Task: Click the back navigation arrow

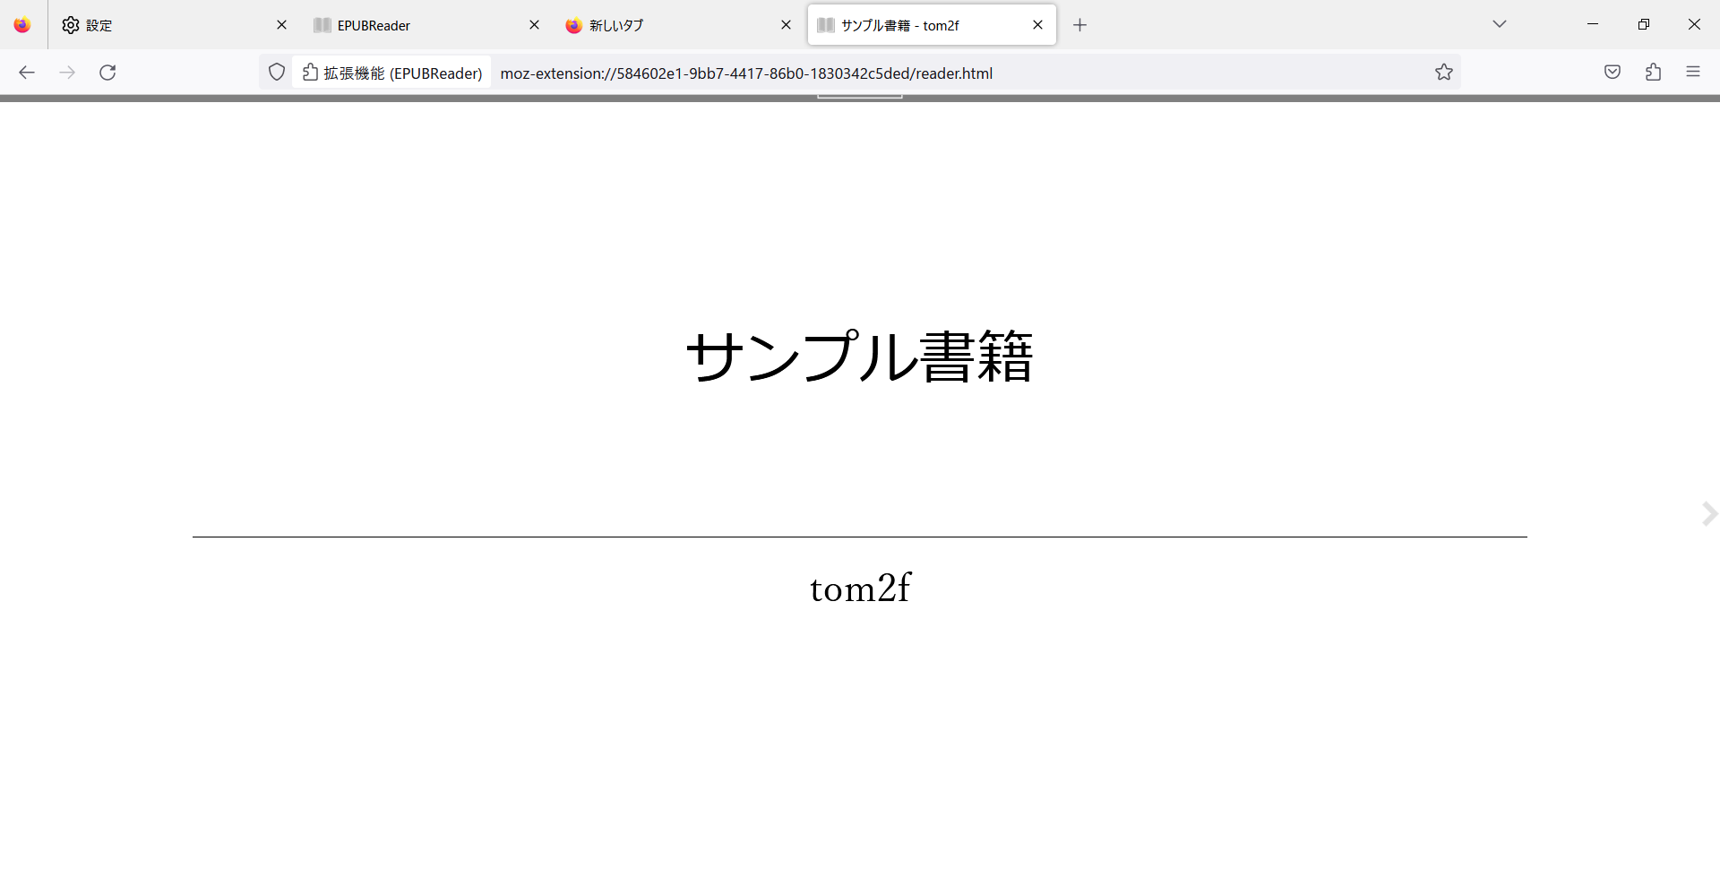Action: click(x=27, y=73)
